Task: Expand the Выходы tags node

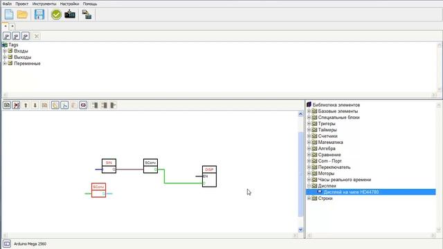Action: tap(5, 57)
